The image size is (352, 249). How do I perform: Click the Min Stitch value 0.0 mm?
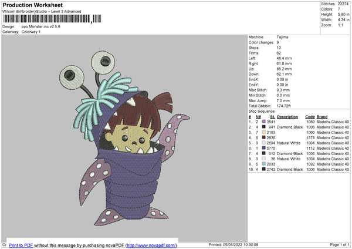pyautogui.click(x=283, y=95)
